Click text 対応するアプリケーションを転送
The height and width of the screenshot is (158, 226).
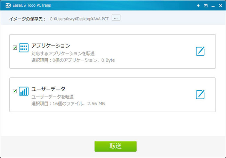tap(63, 54)
